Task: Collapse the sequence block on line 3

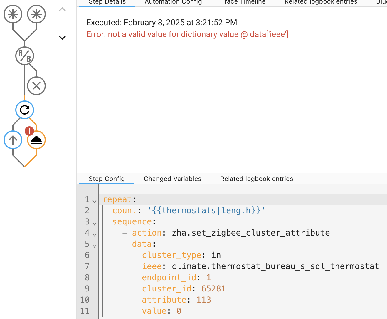Action: (95, 224)
